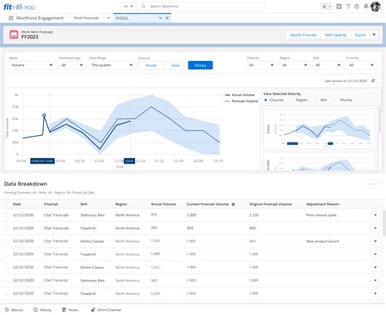Click the search magnifier icon
This screenshot has height=315, width=386.
(143, 7)
